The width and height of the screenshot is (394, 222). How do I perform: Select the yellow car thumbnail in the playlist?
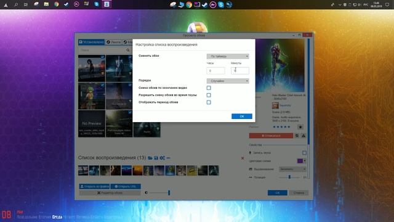pyautogui.click(x=191, y=170)
